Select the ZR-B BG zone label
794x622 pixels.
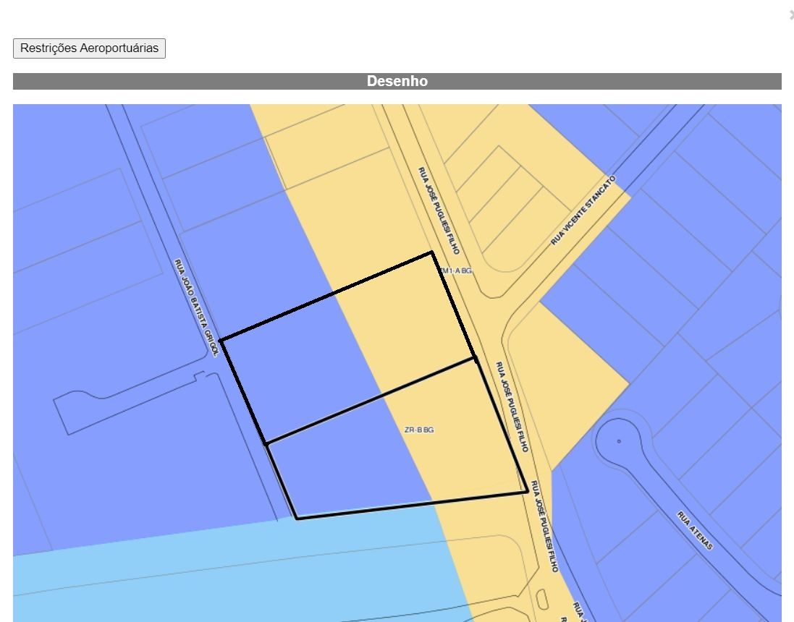pyautogui.click(x=419, y=430)
